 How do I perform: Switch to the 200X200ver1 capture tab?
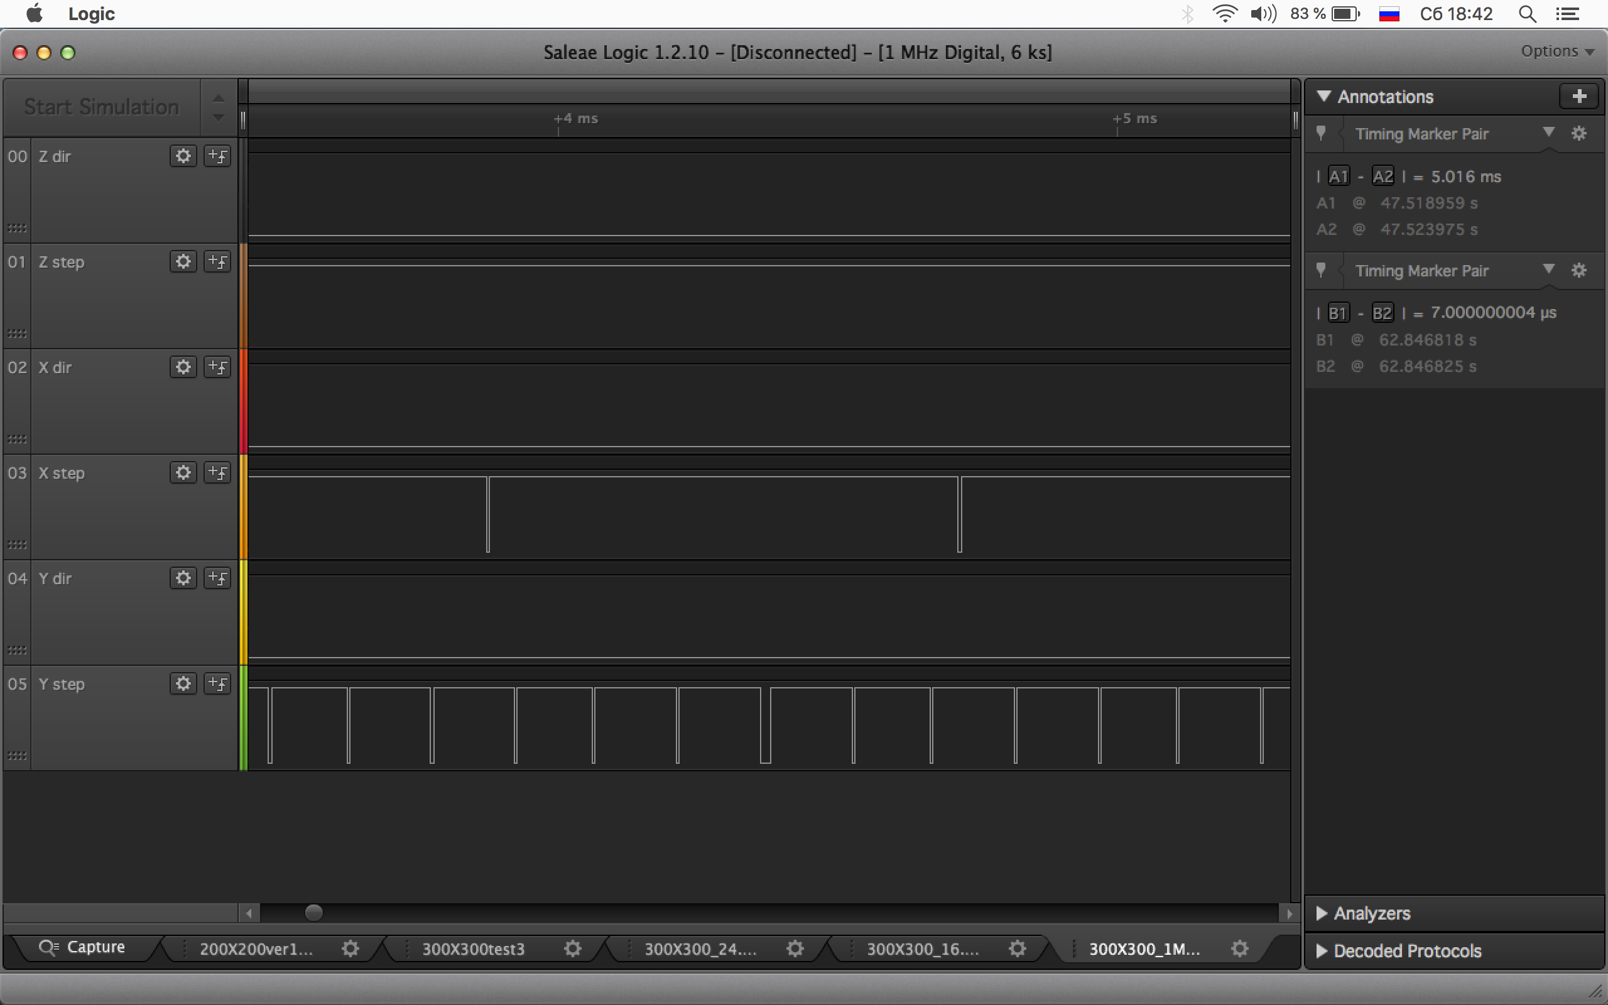[256, 948]
